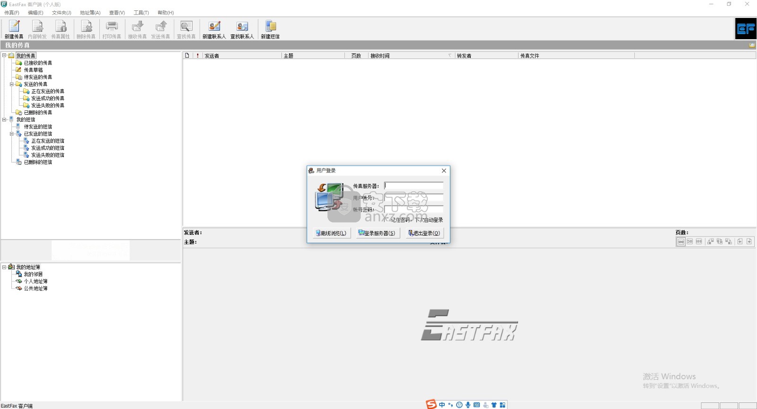This screenshot has height=409, width=757.
Task: Open the IME toolbox grid icon
Action: pos(502,405)
